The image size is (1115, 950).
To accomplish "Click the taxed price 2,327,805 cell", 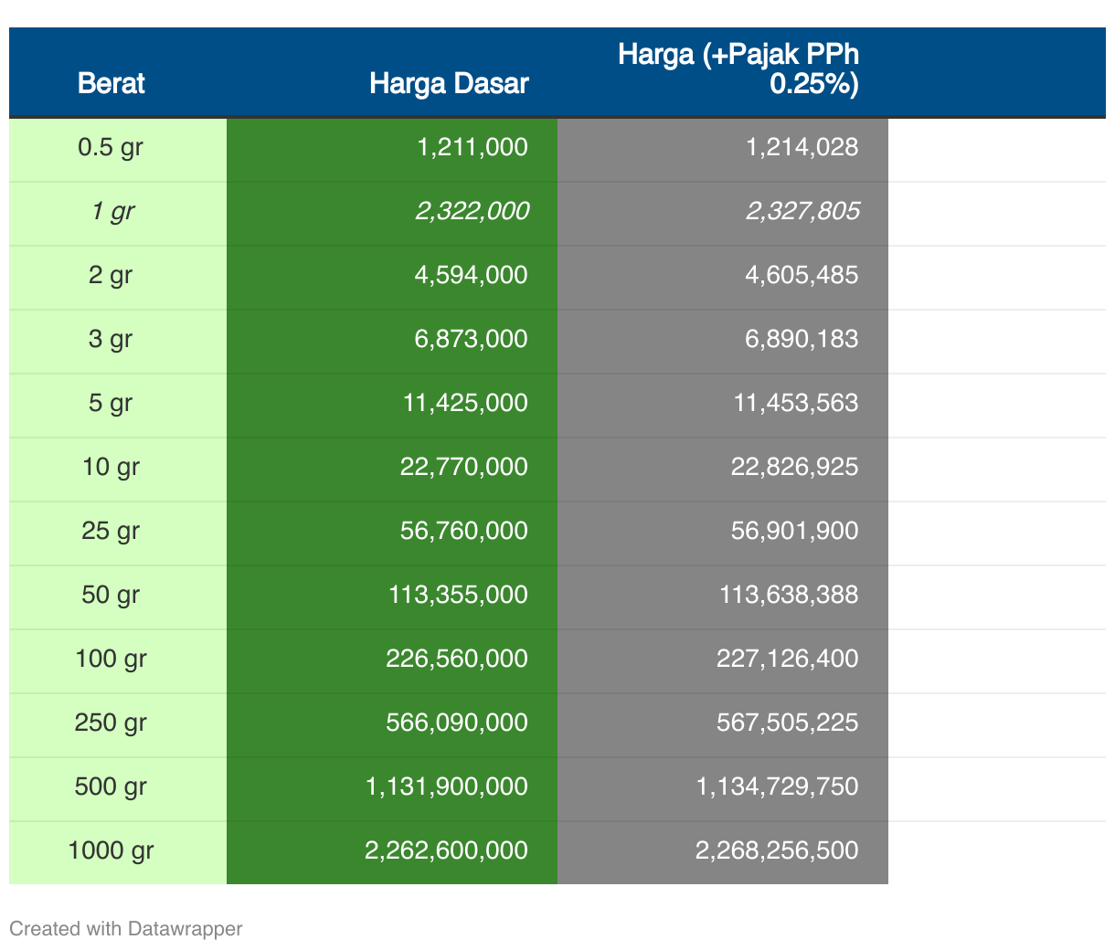I will coord(802,211).
